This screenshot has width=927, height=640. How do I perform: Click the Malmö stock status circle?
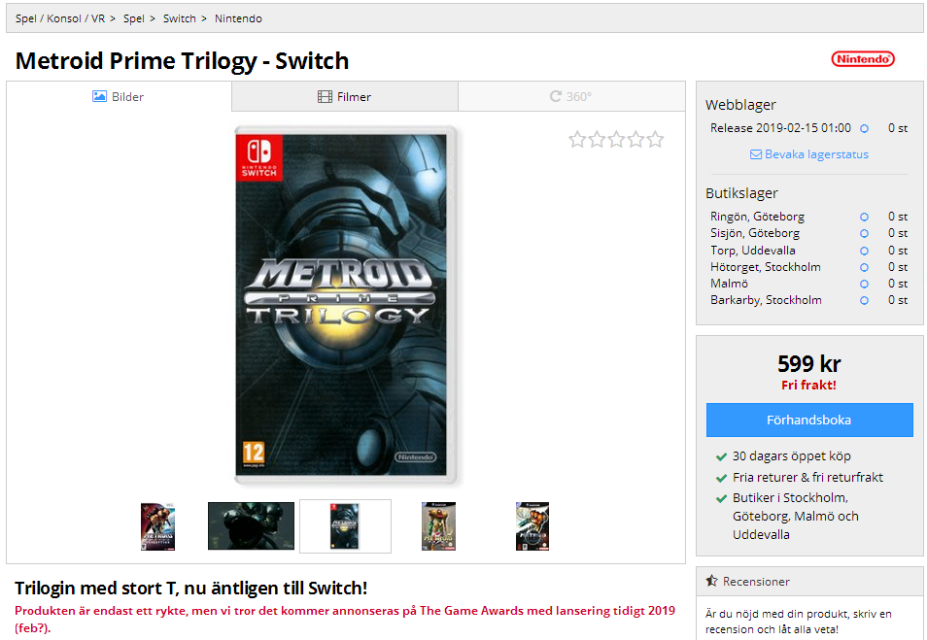pos(865,284)
